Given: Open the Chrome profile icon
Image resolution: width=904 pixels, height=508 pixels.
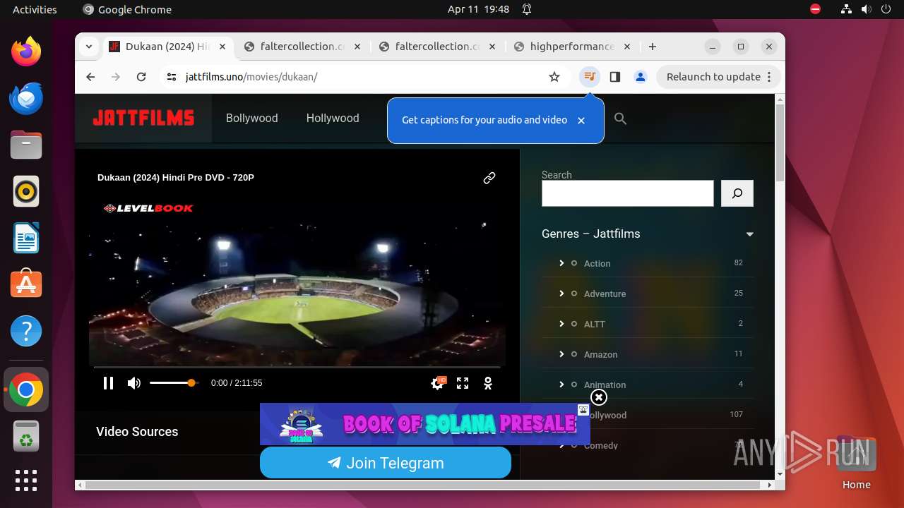Looking at the screenshot, I should (x=641, y=77).
